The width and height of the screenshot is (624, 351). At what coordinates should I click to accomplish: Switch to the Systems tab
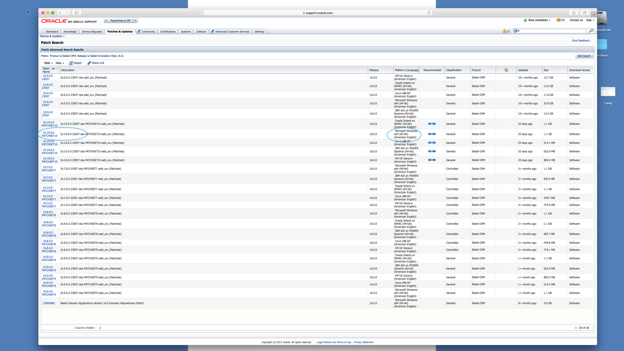(186, 31)
